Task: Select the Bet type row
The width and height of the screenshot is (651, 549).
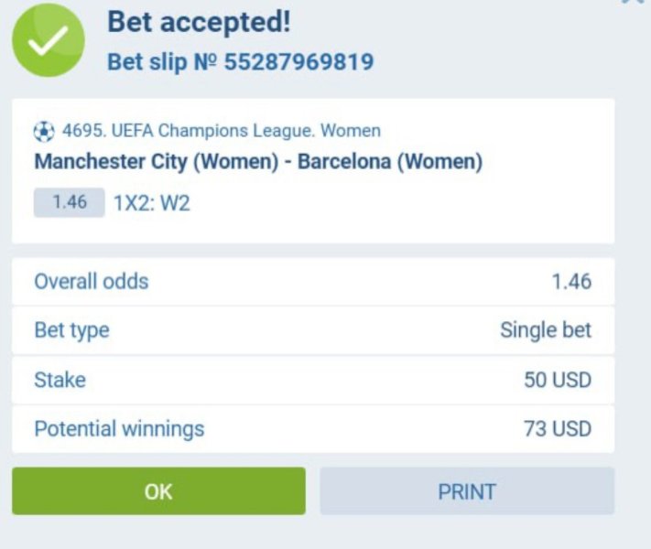Action: (312, 330)
